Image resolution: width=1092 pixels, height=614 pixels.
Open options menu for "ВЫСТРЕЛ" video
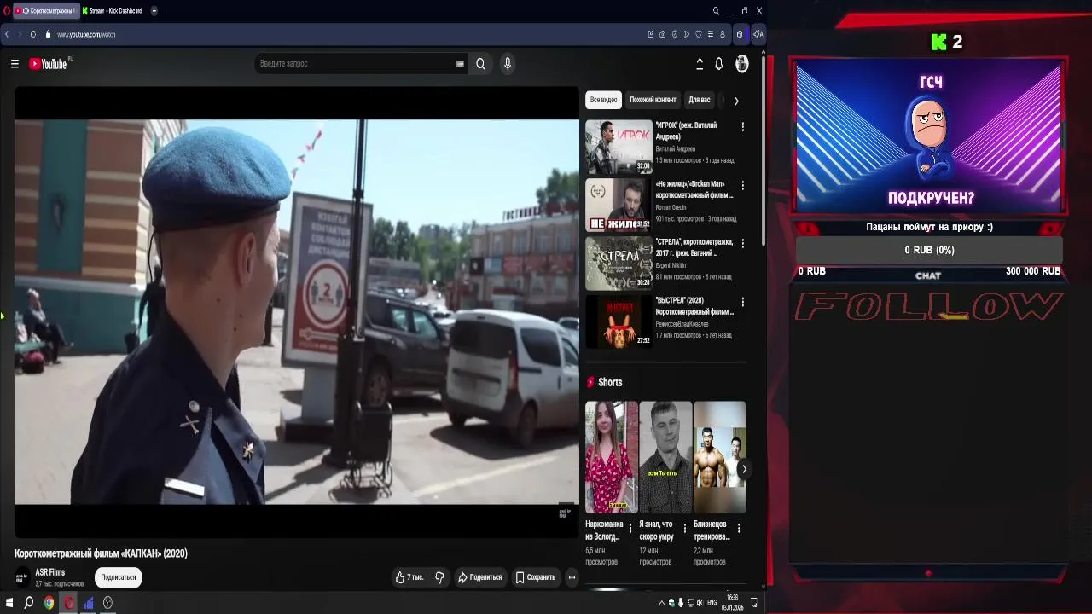[743, 302]
